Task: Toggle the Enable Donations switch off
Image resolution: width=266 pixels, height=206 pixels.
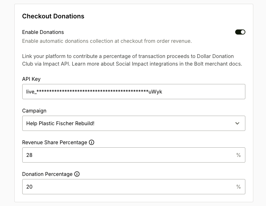Action: pos(240,32)
